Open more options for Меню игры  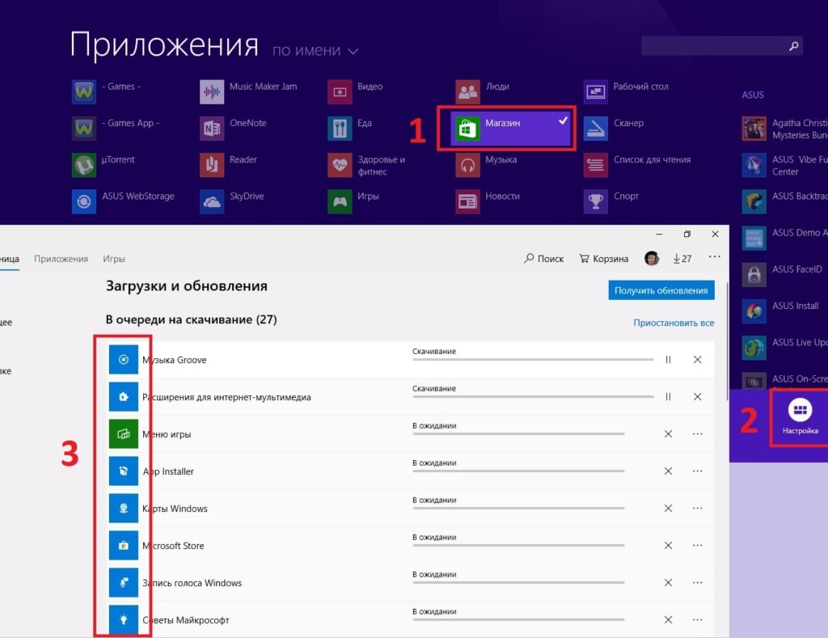click(x=698, y=433)
